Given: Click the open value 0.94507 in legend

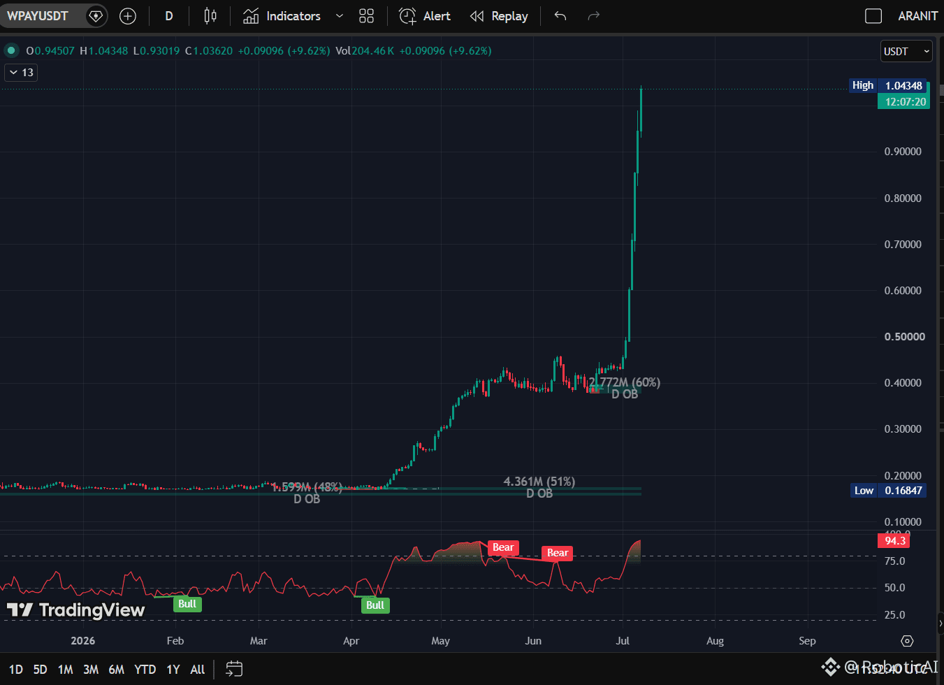Looking at the screenshot, I should (55, 50).
